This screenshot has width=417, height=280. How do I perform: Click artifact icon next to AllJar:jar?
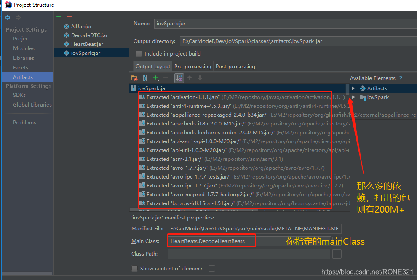(67, 27)
